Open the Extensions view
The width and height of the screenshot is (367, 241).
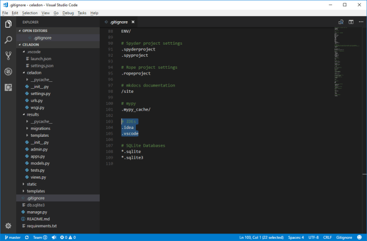coord(8,88)
